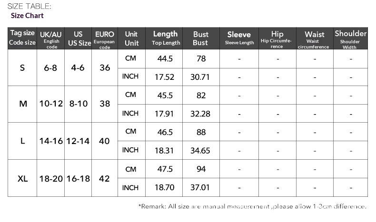Select the Tag size column header
This screenshot has width=376, height=222.
pos(22,38)
